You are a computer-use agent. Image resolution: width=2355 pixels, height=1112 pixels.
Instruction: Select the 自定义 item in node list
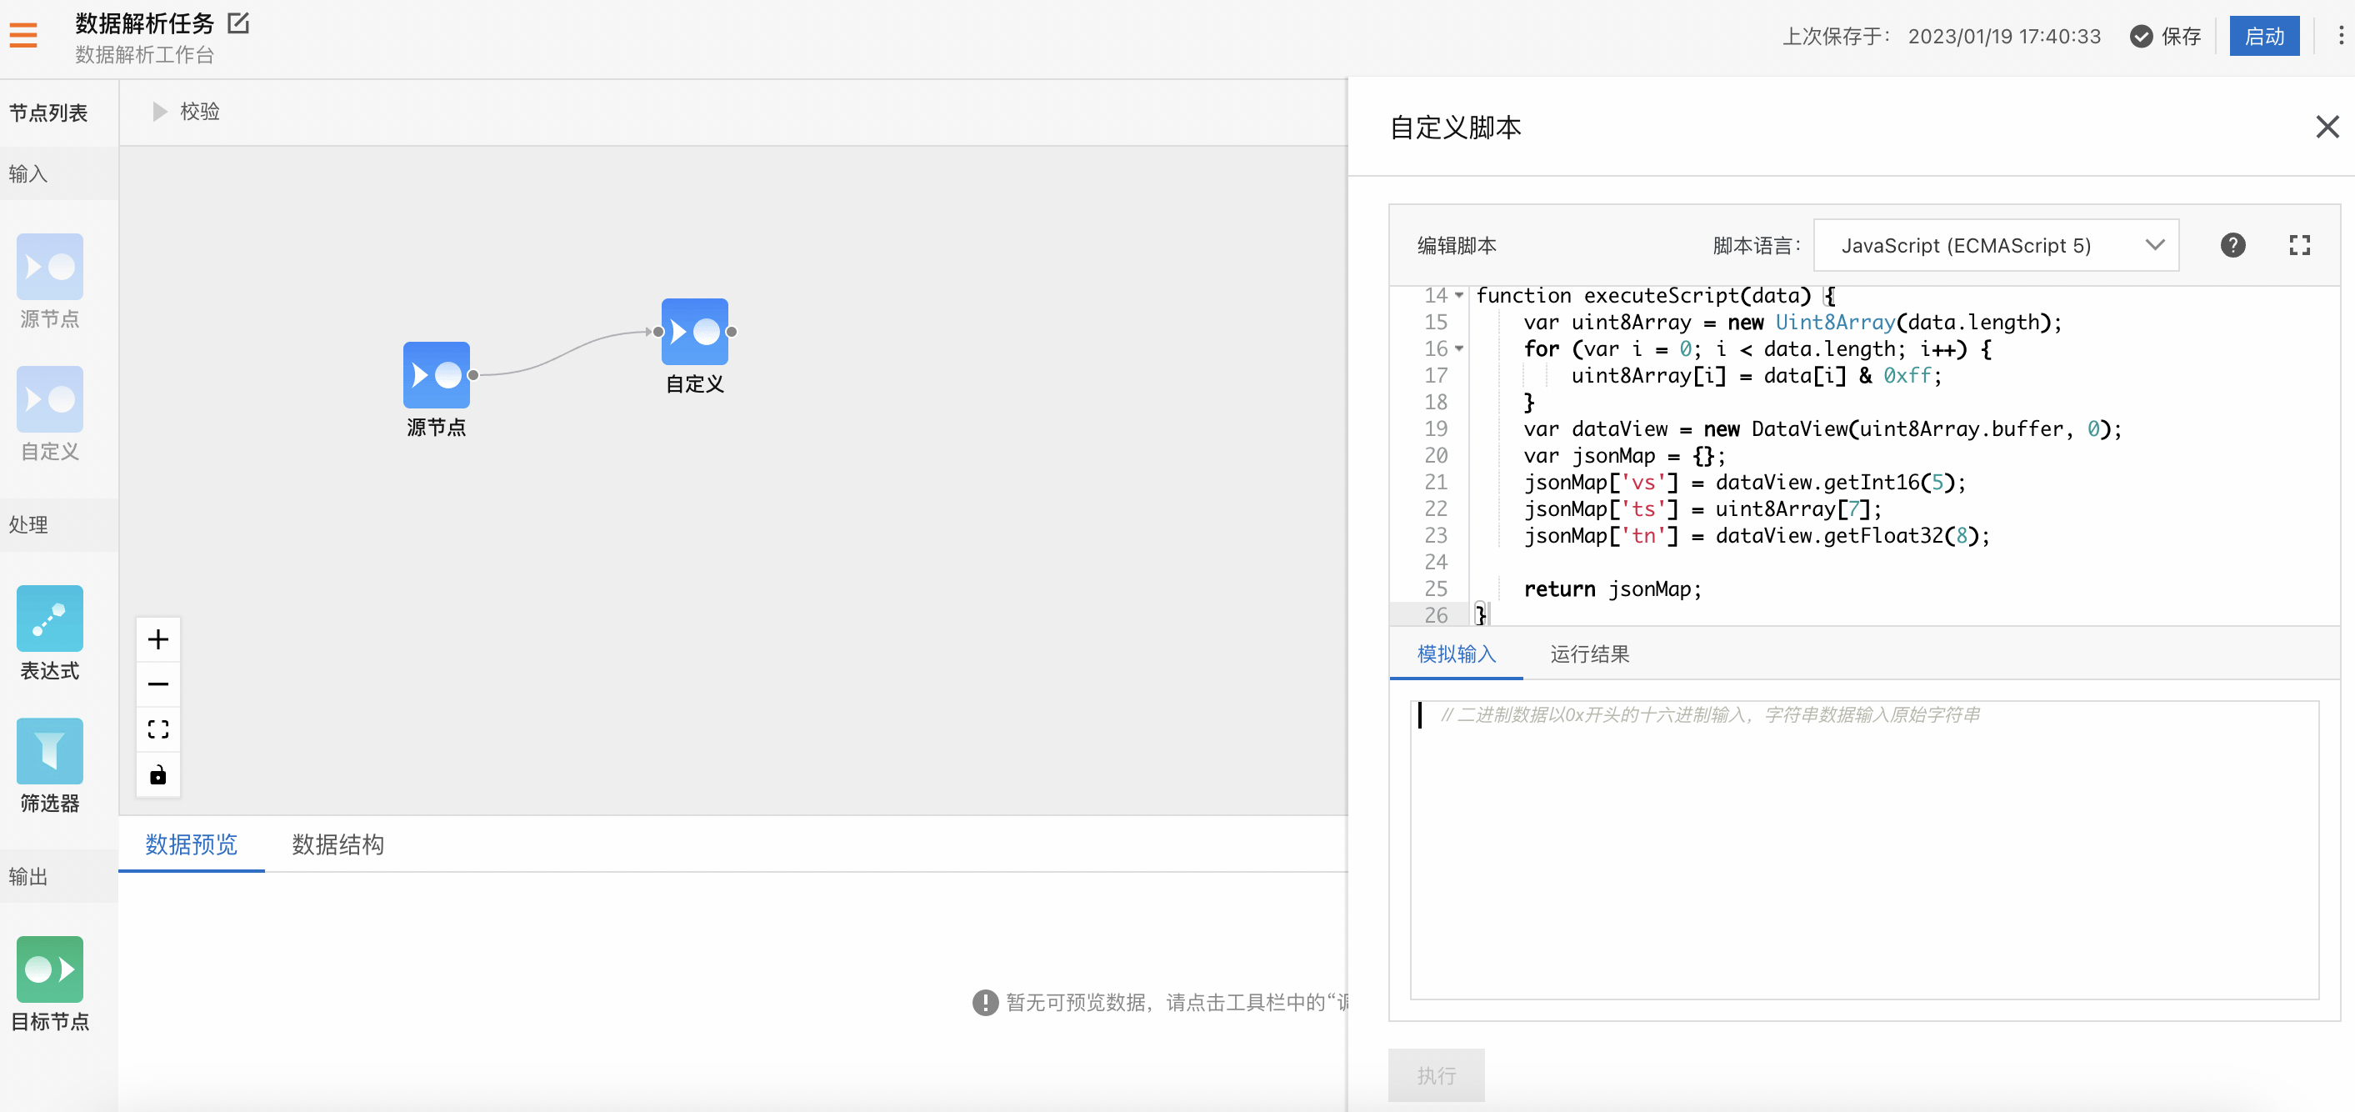tap(49, 414)
